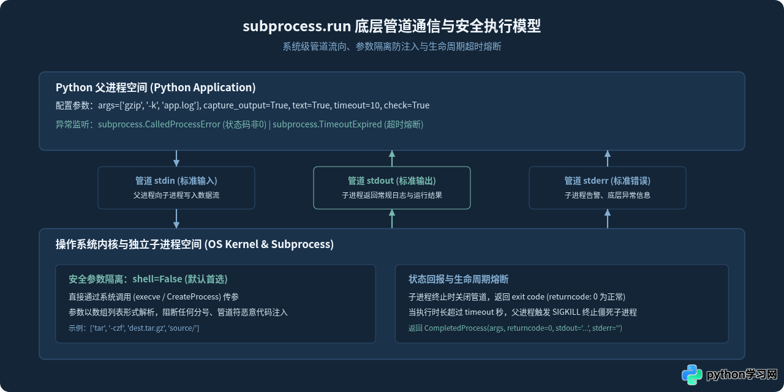Click the heading '状态回报与生命周期熔断'
784x392 pixels.
(x=459, y=279)
